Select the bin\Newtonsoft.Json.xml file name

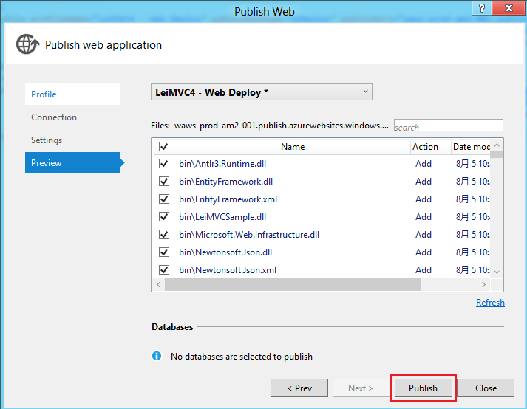point(228,270)
